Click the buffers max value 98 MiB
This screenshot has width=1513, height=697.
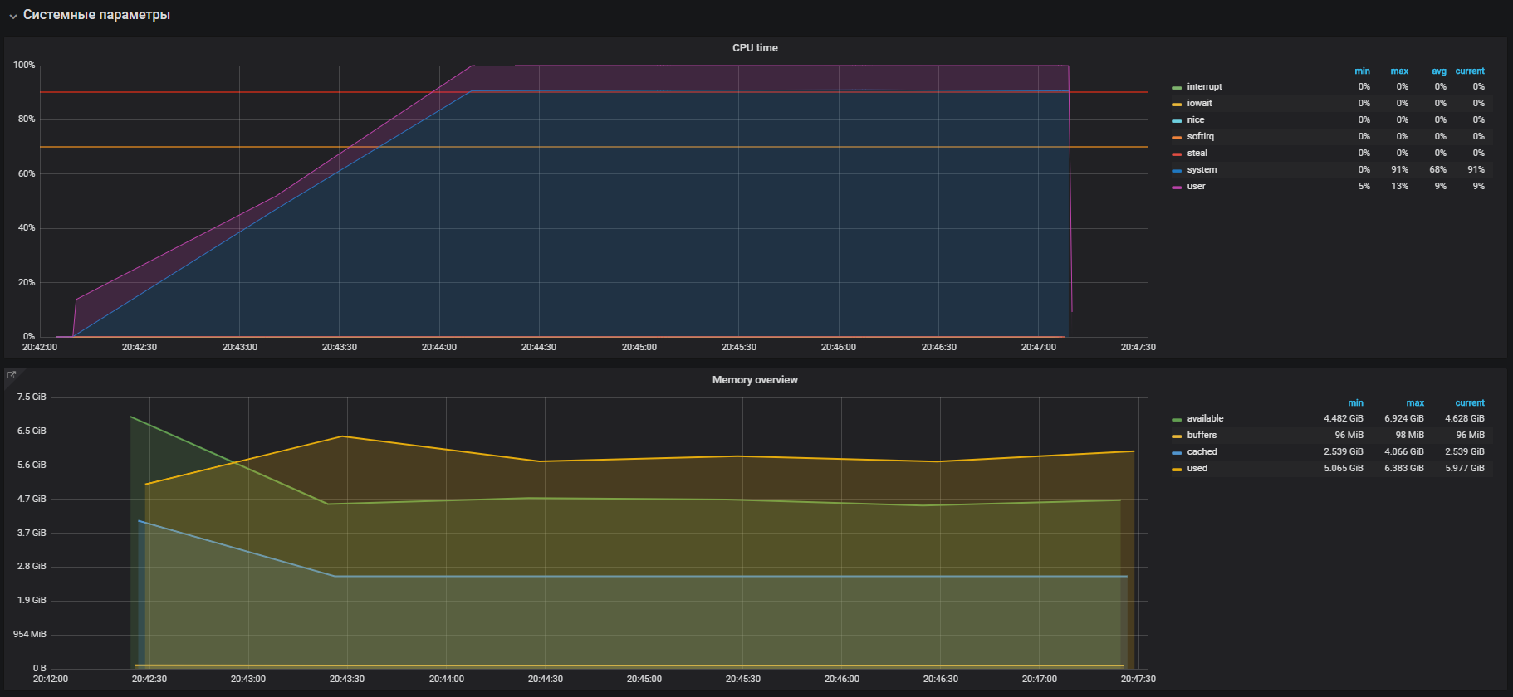pyautogui.click(x=1410, y=435)
